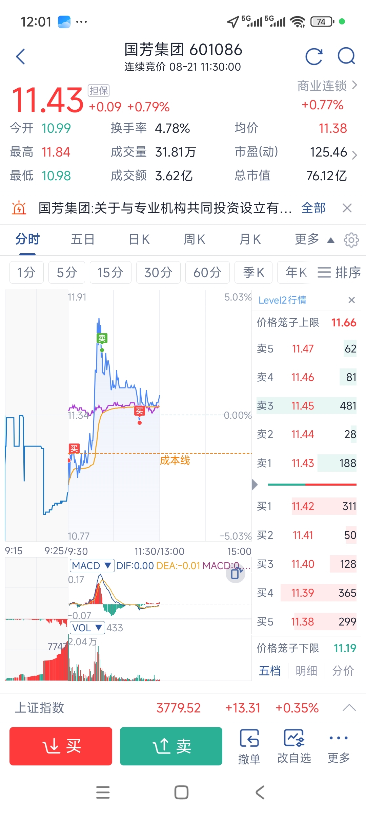The width and height of the screenshot is (366, 815).
Task: Select the 15分 period tab
Action: (x=110, y=272)
